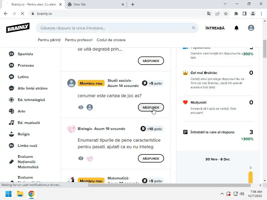Click the Studii sociale subject link
This screenshot has width=267, height=200.
click(x=119, y=80)
